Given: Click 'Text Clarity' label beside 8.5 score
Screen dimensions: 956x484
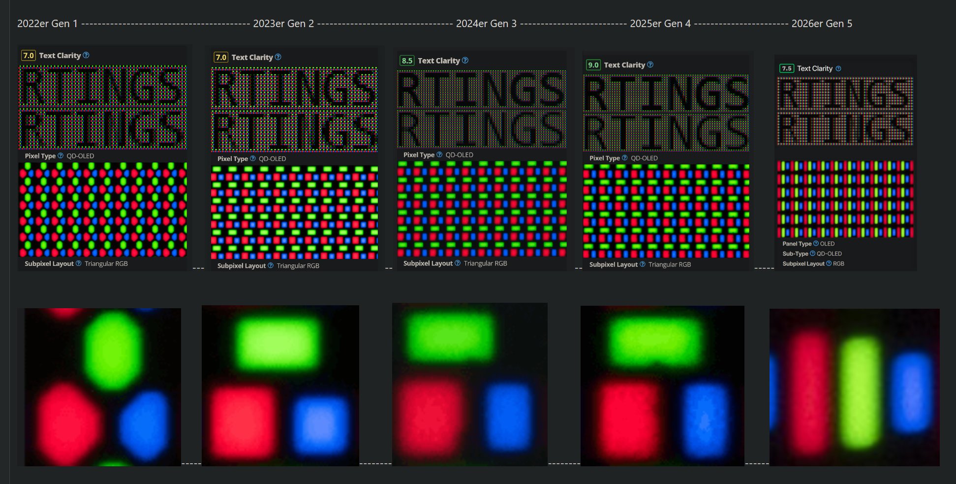Looking at the screenshot, I should (x=439, y=61).
